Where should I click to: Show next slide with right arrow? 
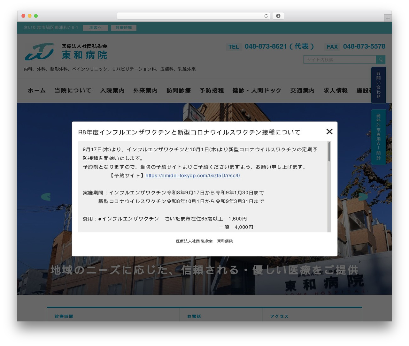point(363,197)
